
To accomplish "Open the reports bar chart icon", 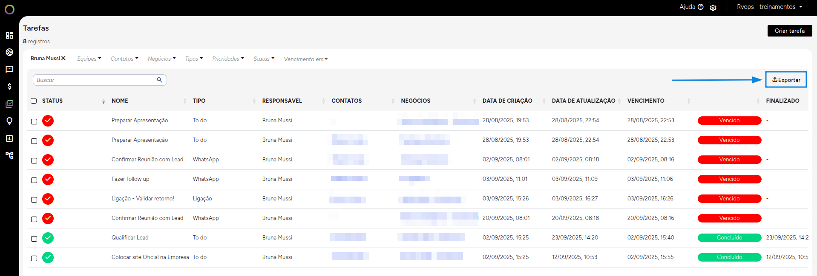I will click(9, 138).
